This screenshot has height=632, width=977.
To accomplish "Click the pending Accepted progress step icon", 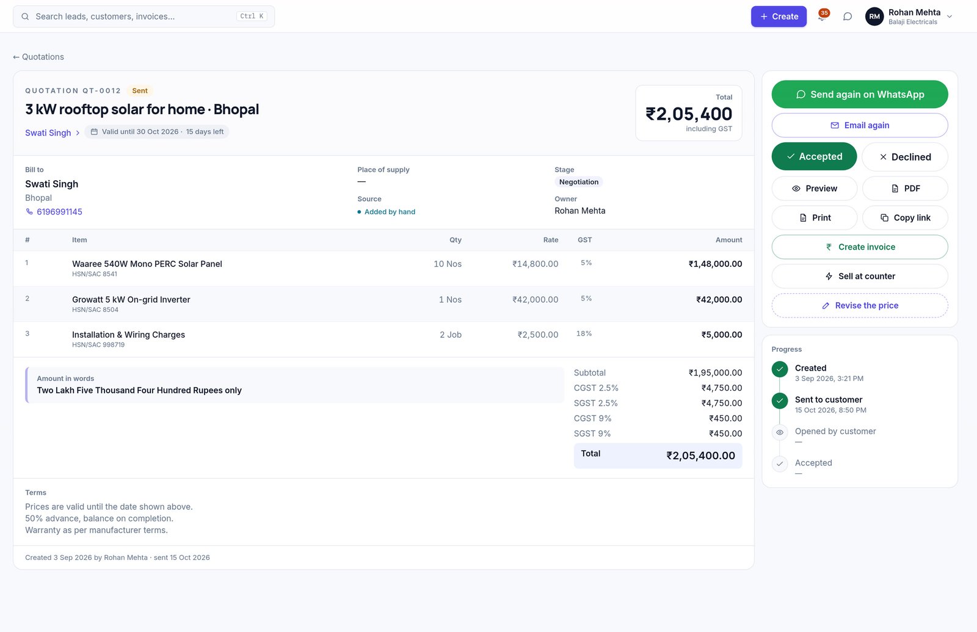I will (780, 464).
